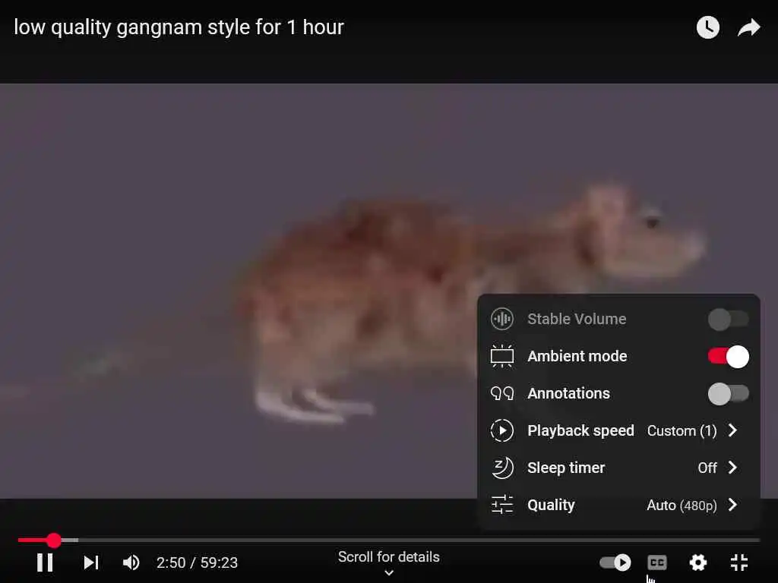Image resolution: width=778 pixels, height=583 pixels.
Task: Skip to the next video
Action: tap(91, 563)
